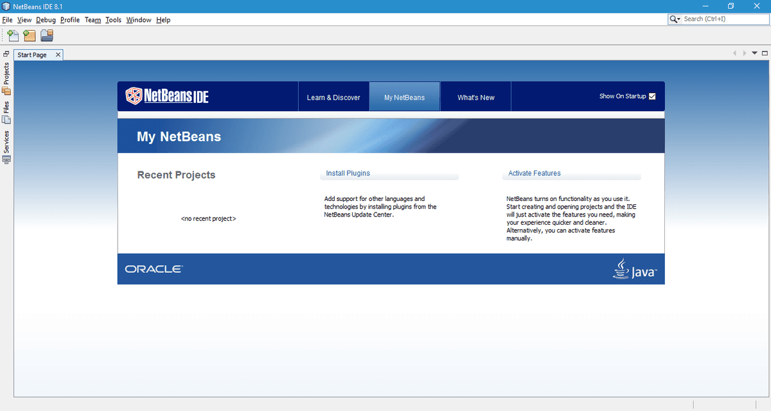Open the Debug menu
771x411 pixels.
tap(46, 20)
